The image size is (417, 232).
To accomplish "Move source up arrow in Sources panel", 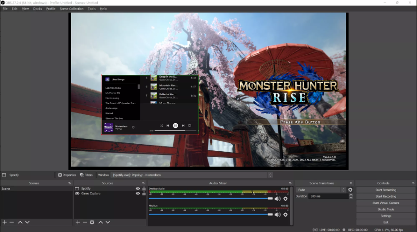I will click(100, 222).
